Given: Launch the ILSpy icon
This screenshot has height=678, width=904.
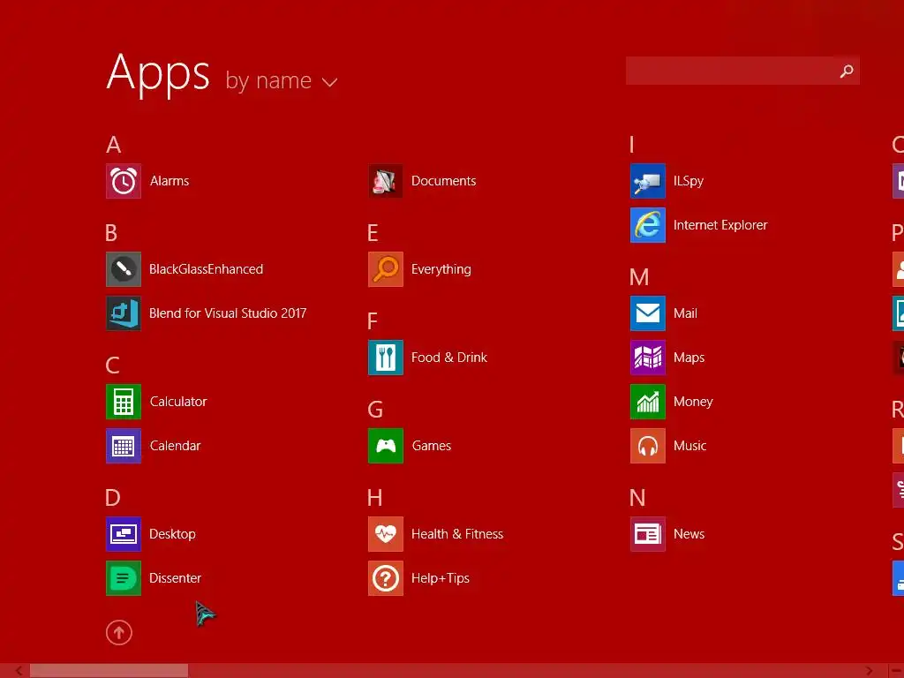Looking at the screenshot, I should coord(648,181).
